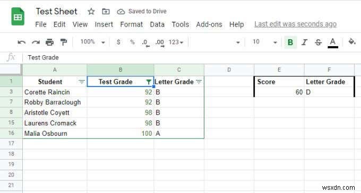Screen dimensions: 361x193
Task: Select the Score header cell
Action: pyautogui.click(x=279, y=82)
